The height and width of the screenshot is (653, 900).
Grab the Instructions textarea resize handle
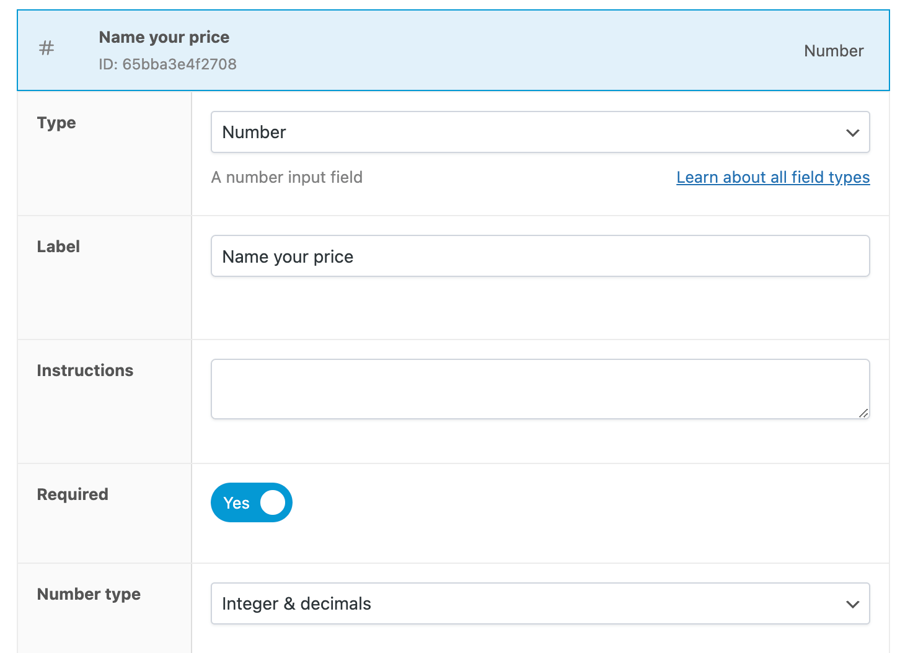(863, 413)
